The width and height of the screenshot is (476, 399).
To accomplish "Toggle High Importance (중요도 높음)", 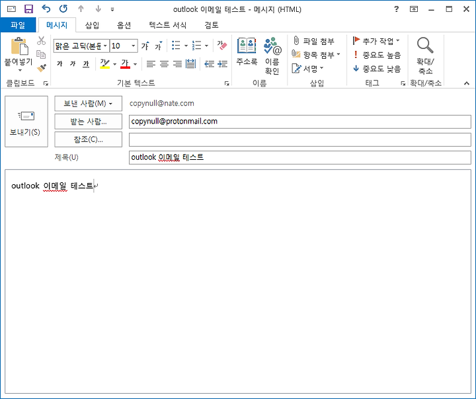I will (x=377, y=55).
